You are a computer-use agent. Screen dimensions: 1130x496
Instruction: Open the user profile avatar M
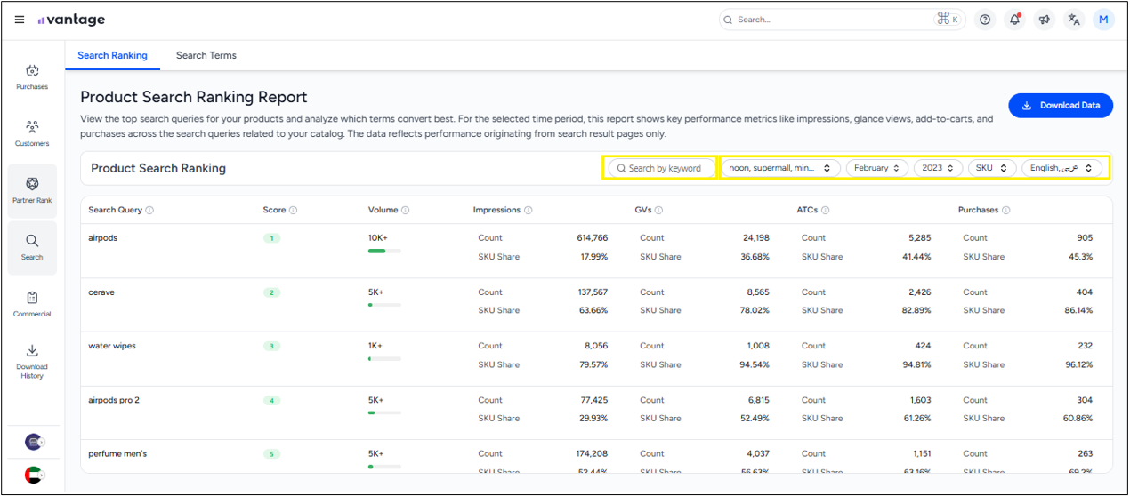[1103, 20]
